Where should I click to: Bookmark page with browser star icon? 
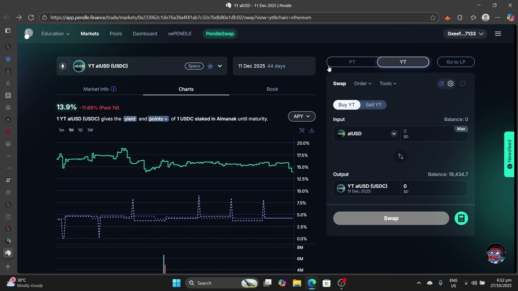click(x=433, y=17)
